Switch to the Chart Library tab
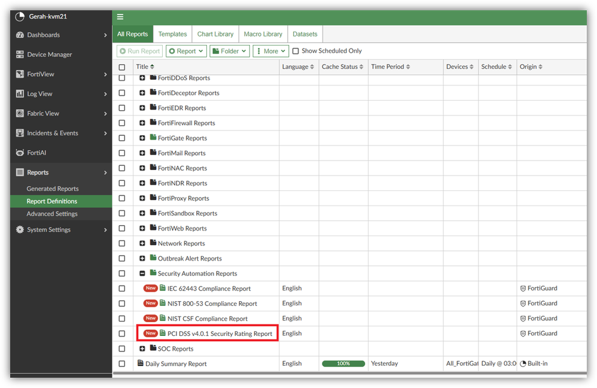This screenshot has height=388, width=597. pyautogui.click(x=215, y=34)
